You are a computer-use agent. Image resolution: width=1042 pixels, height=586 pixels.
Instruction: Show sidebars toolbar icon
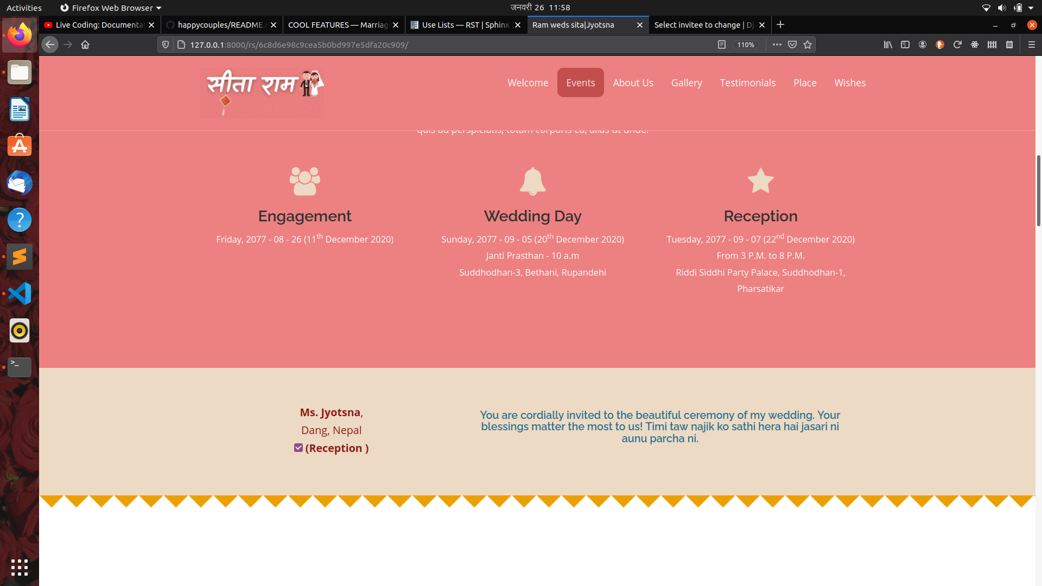click(905, 45)
